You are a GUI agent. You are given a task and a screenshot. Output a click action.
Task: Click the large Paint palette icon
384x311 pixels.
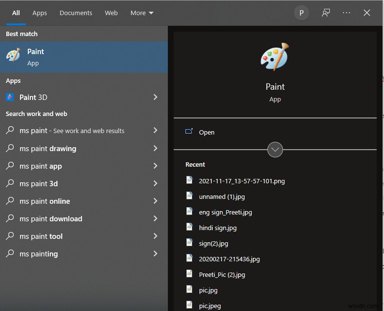[275, 57]
